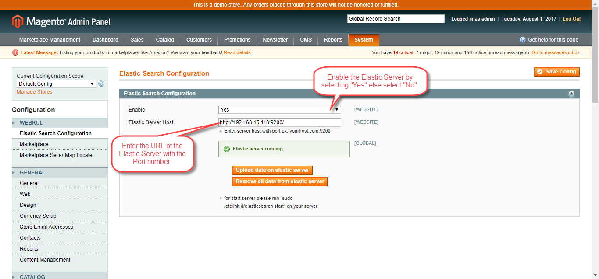Click the 'Elastic server running.' status text
The width and height of the screenshot is (599, 279).
pyautogui.click(x=258, y=149)
